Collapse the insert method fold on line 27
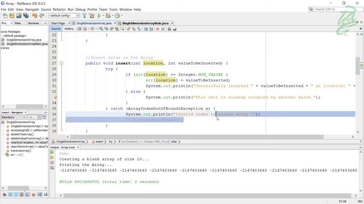This screenshot has height=204, width=364. click(x=61, y=63)
